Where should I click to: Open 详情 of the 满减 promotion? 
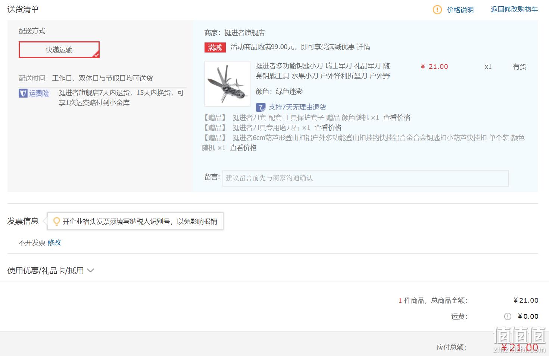pos(364,47)
